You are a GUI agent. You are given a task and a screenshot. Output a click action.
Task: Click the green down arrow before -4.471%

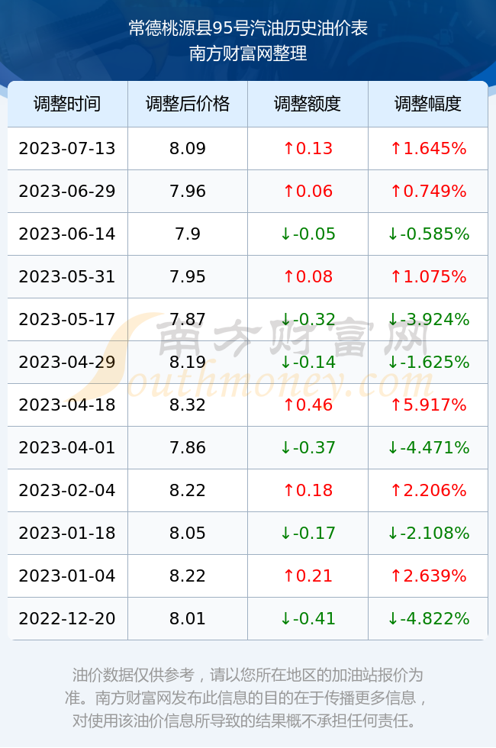(x=393, y=447)
